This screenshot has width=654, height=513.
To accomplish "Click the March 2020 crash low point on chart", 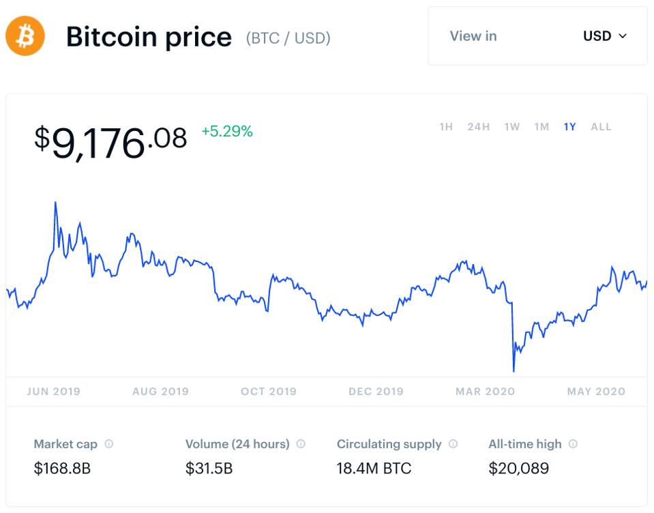I will pos(513,371).
